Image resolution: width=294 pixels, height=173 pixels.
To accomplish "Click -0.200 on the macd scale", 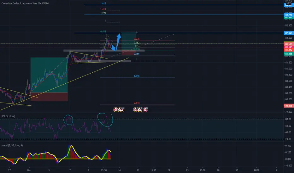I will [288, 165].
